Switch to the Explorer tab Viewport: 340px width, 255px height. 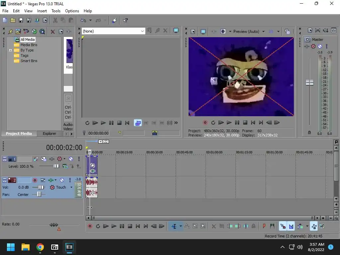(49, 133)
